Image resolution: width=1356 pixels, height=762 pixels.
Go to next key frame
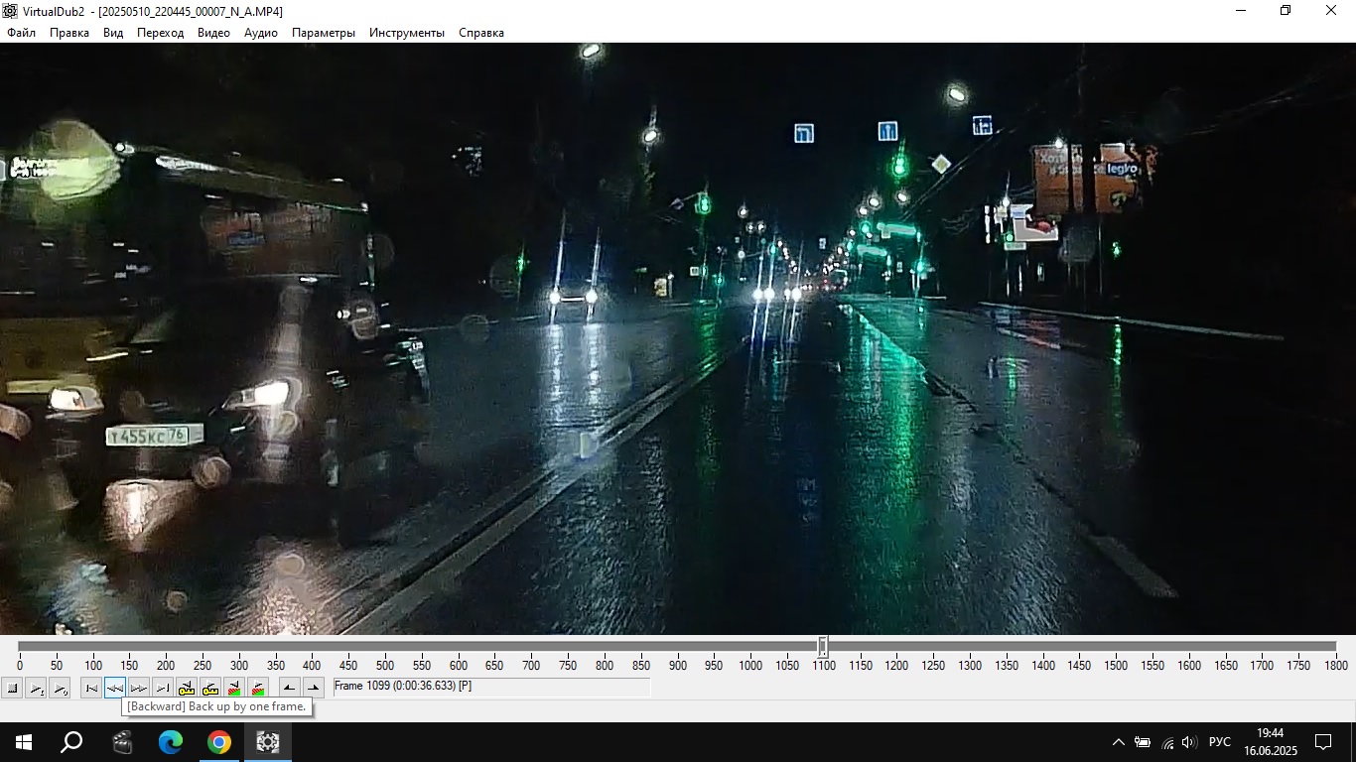tap(210, 688)
